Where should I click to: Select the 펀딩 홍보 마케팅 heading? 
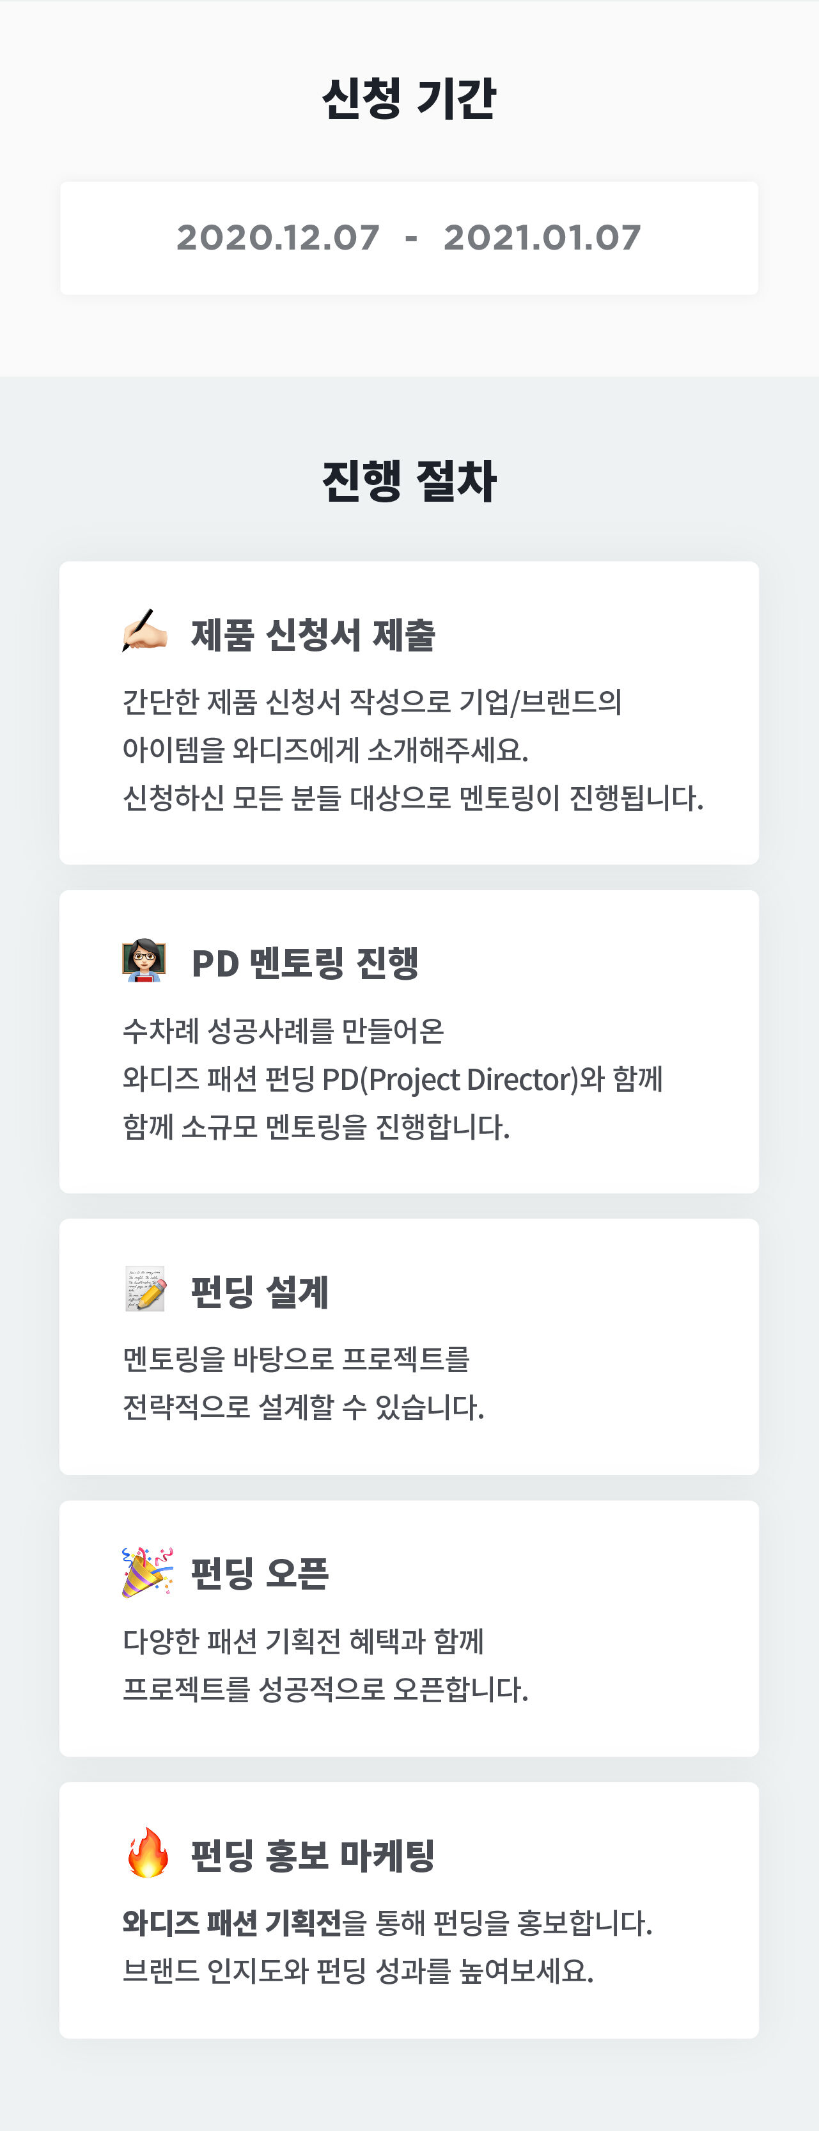point(313,1856)
